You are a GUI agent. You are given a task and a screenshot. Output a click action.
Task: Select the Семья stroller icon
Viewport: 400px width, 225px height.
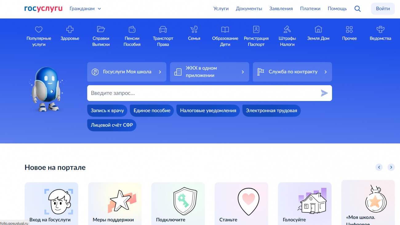click(x=194, y=29)
